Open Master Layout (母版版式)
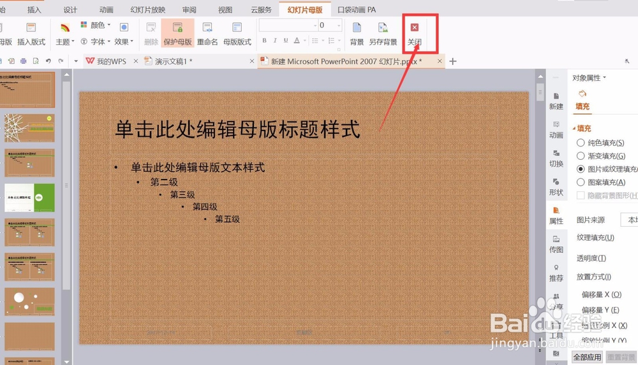This screenshot has height=365, width=638. click(237, 33)
